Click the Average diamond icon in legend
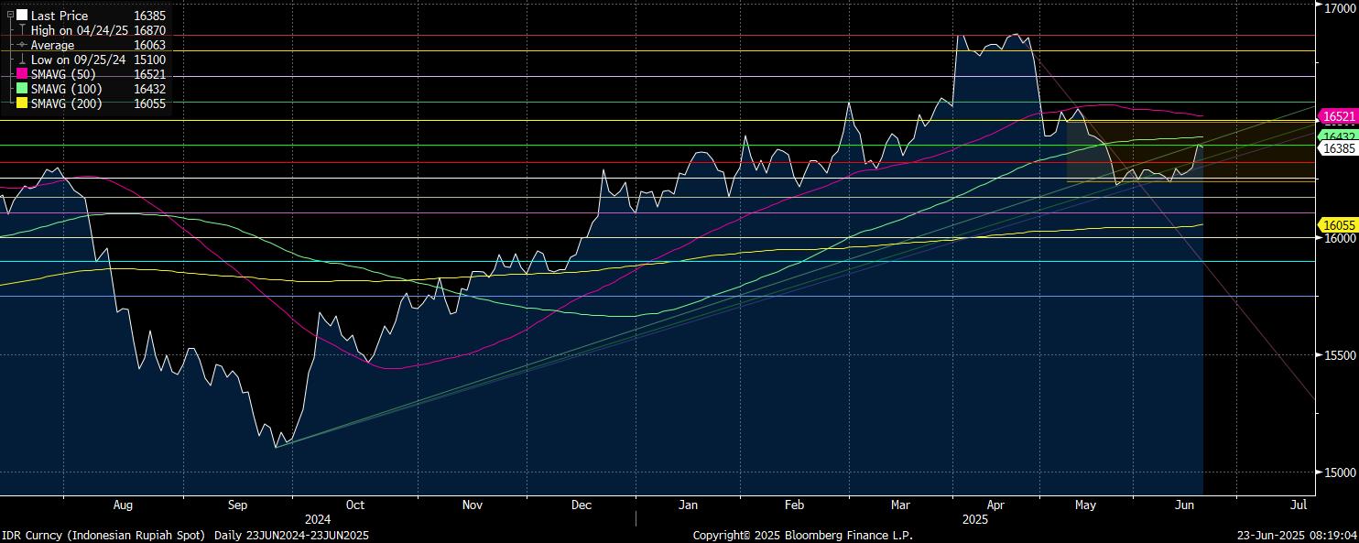The image size is (1359, 543). click(22, 45)
